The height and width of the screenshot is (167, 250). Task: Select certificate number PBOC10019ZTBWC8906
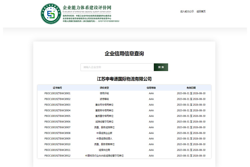pos(57,122)
